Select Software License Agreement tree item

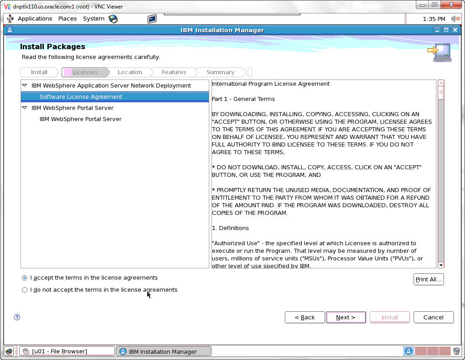(x=115, y=97)
